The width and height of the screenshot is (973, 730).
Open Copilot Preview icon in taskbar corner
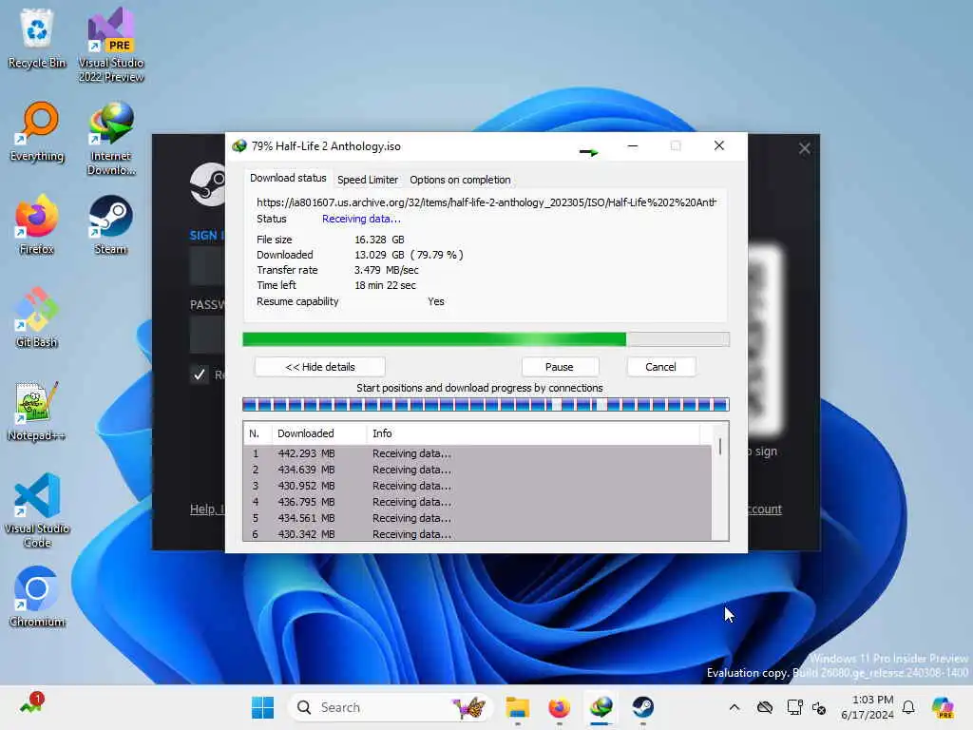(x=943, y=707)
